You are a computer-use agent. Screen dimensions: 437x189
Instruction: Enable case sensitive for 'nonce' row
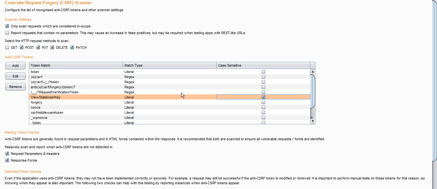pos(263,107)
